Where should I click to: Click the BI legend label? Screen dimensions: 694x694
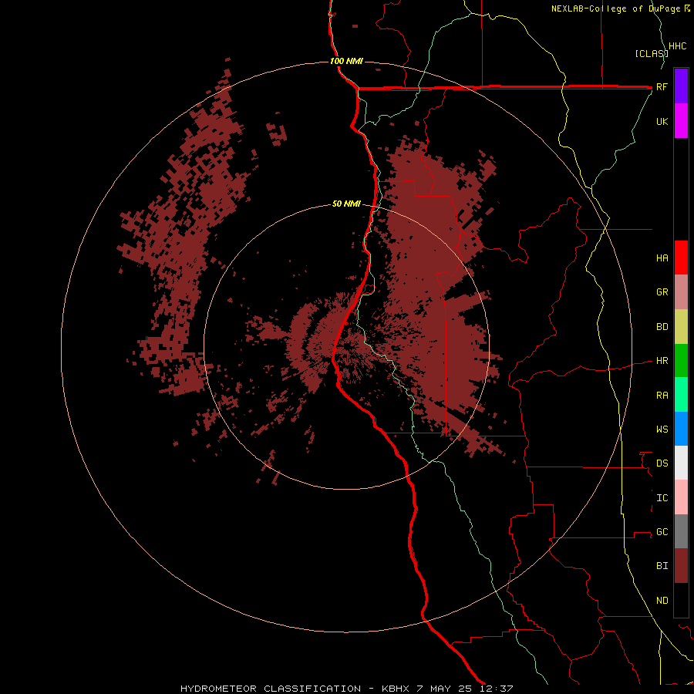click(662, 566)
